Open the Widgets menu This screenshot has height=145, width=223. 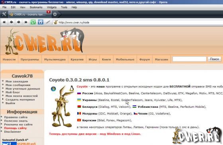pyautogui.click(x=52, y=7)
